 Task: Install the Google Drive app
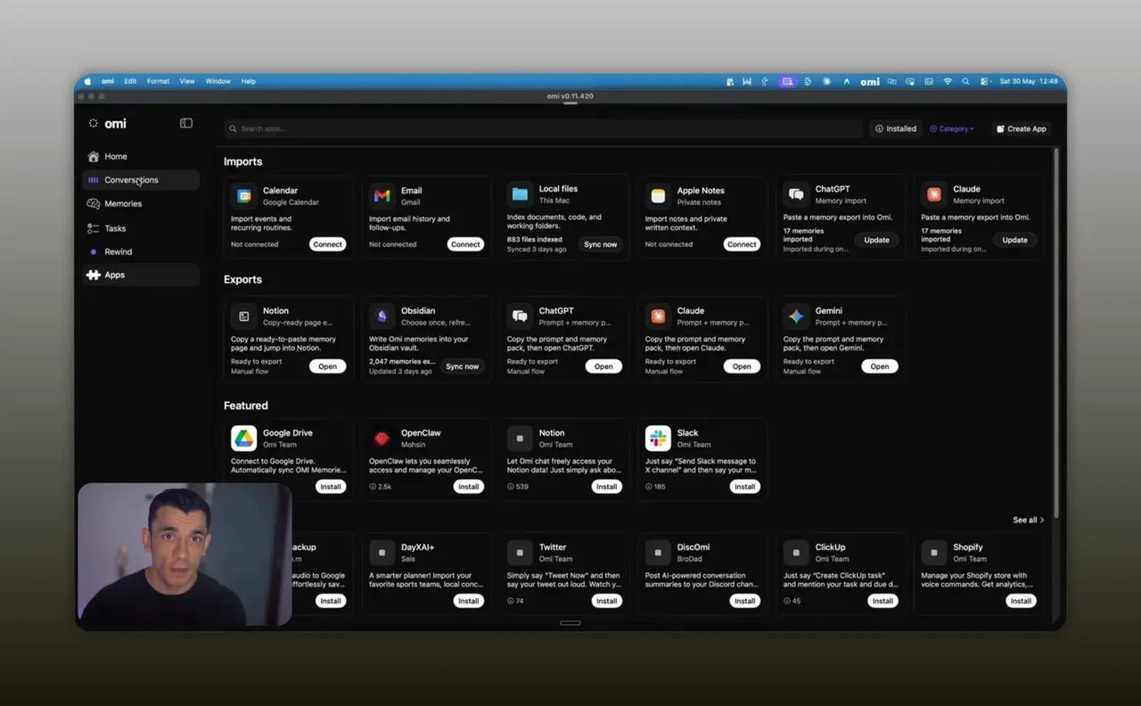(331, 487)
